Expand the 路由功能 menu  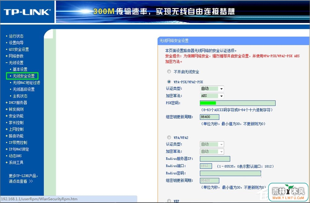(x=16, y=136)
